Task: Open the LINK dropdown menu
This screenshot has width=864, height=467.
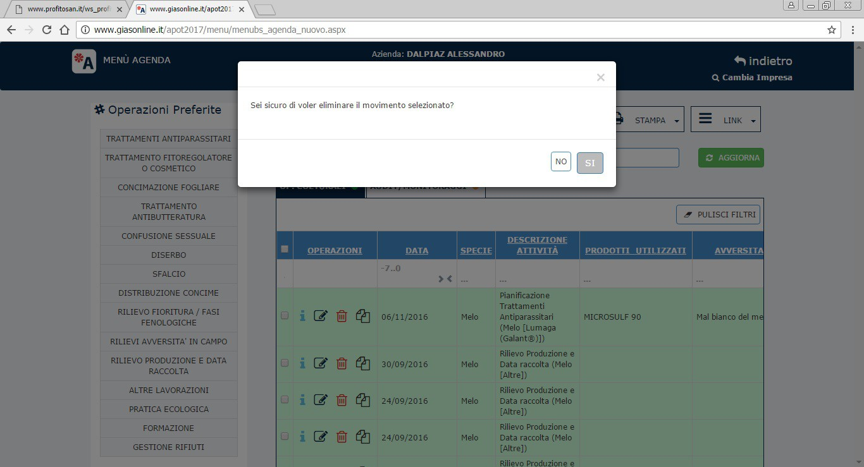Action: pos(725,119)
